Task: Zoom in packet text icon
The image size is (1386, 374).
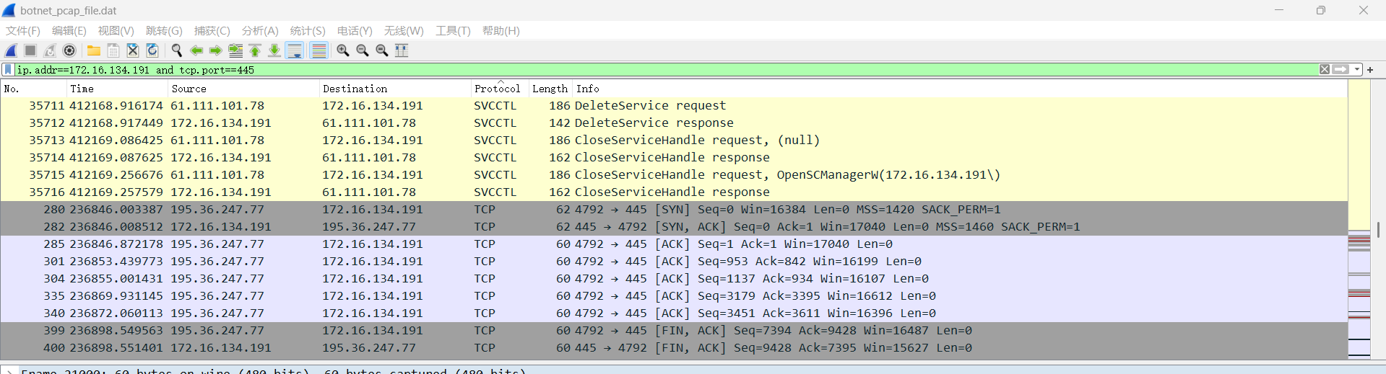Action: (343, 50)
